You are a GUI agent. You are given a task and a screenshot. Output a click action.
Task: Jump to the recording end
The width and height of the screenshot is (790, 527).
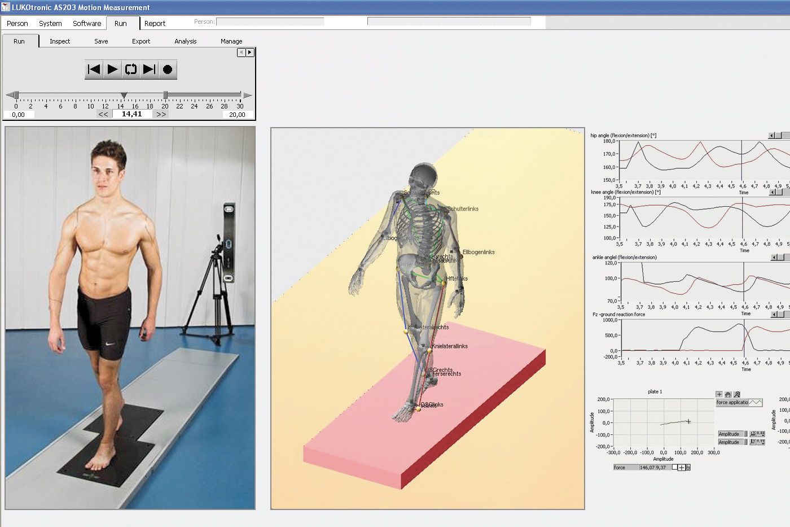click(149, 69)
